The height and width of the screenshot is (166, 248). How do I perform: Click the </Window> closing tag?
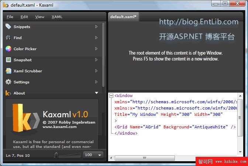(126, 133)
